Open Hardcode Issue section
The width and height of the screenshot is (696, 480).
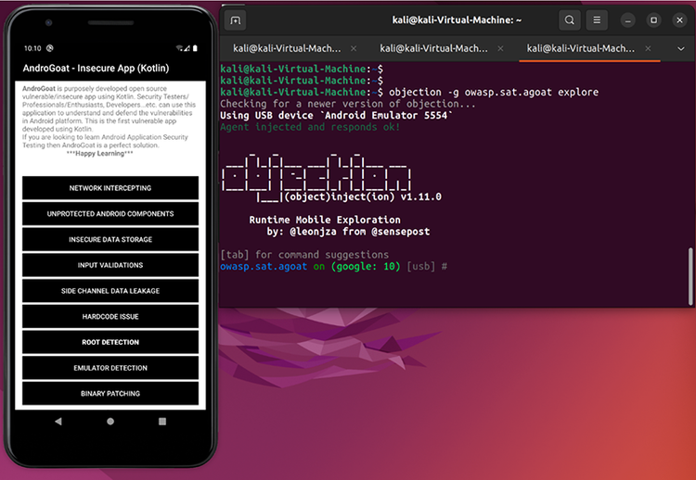point(110,317)
